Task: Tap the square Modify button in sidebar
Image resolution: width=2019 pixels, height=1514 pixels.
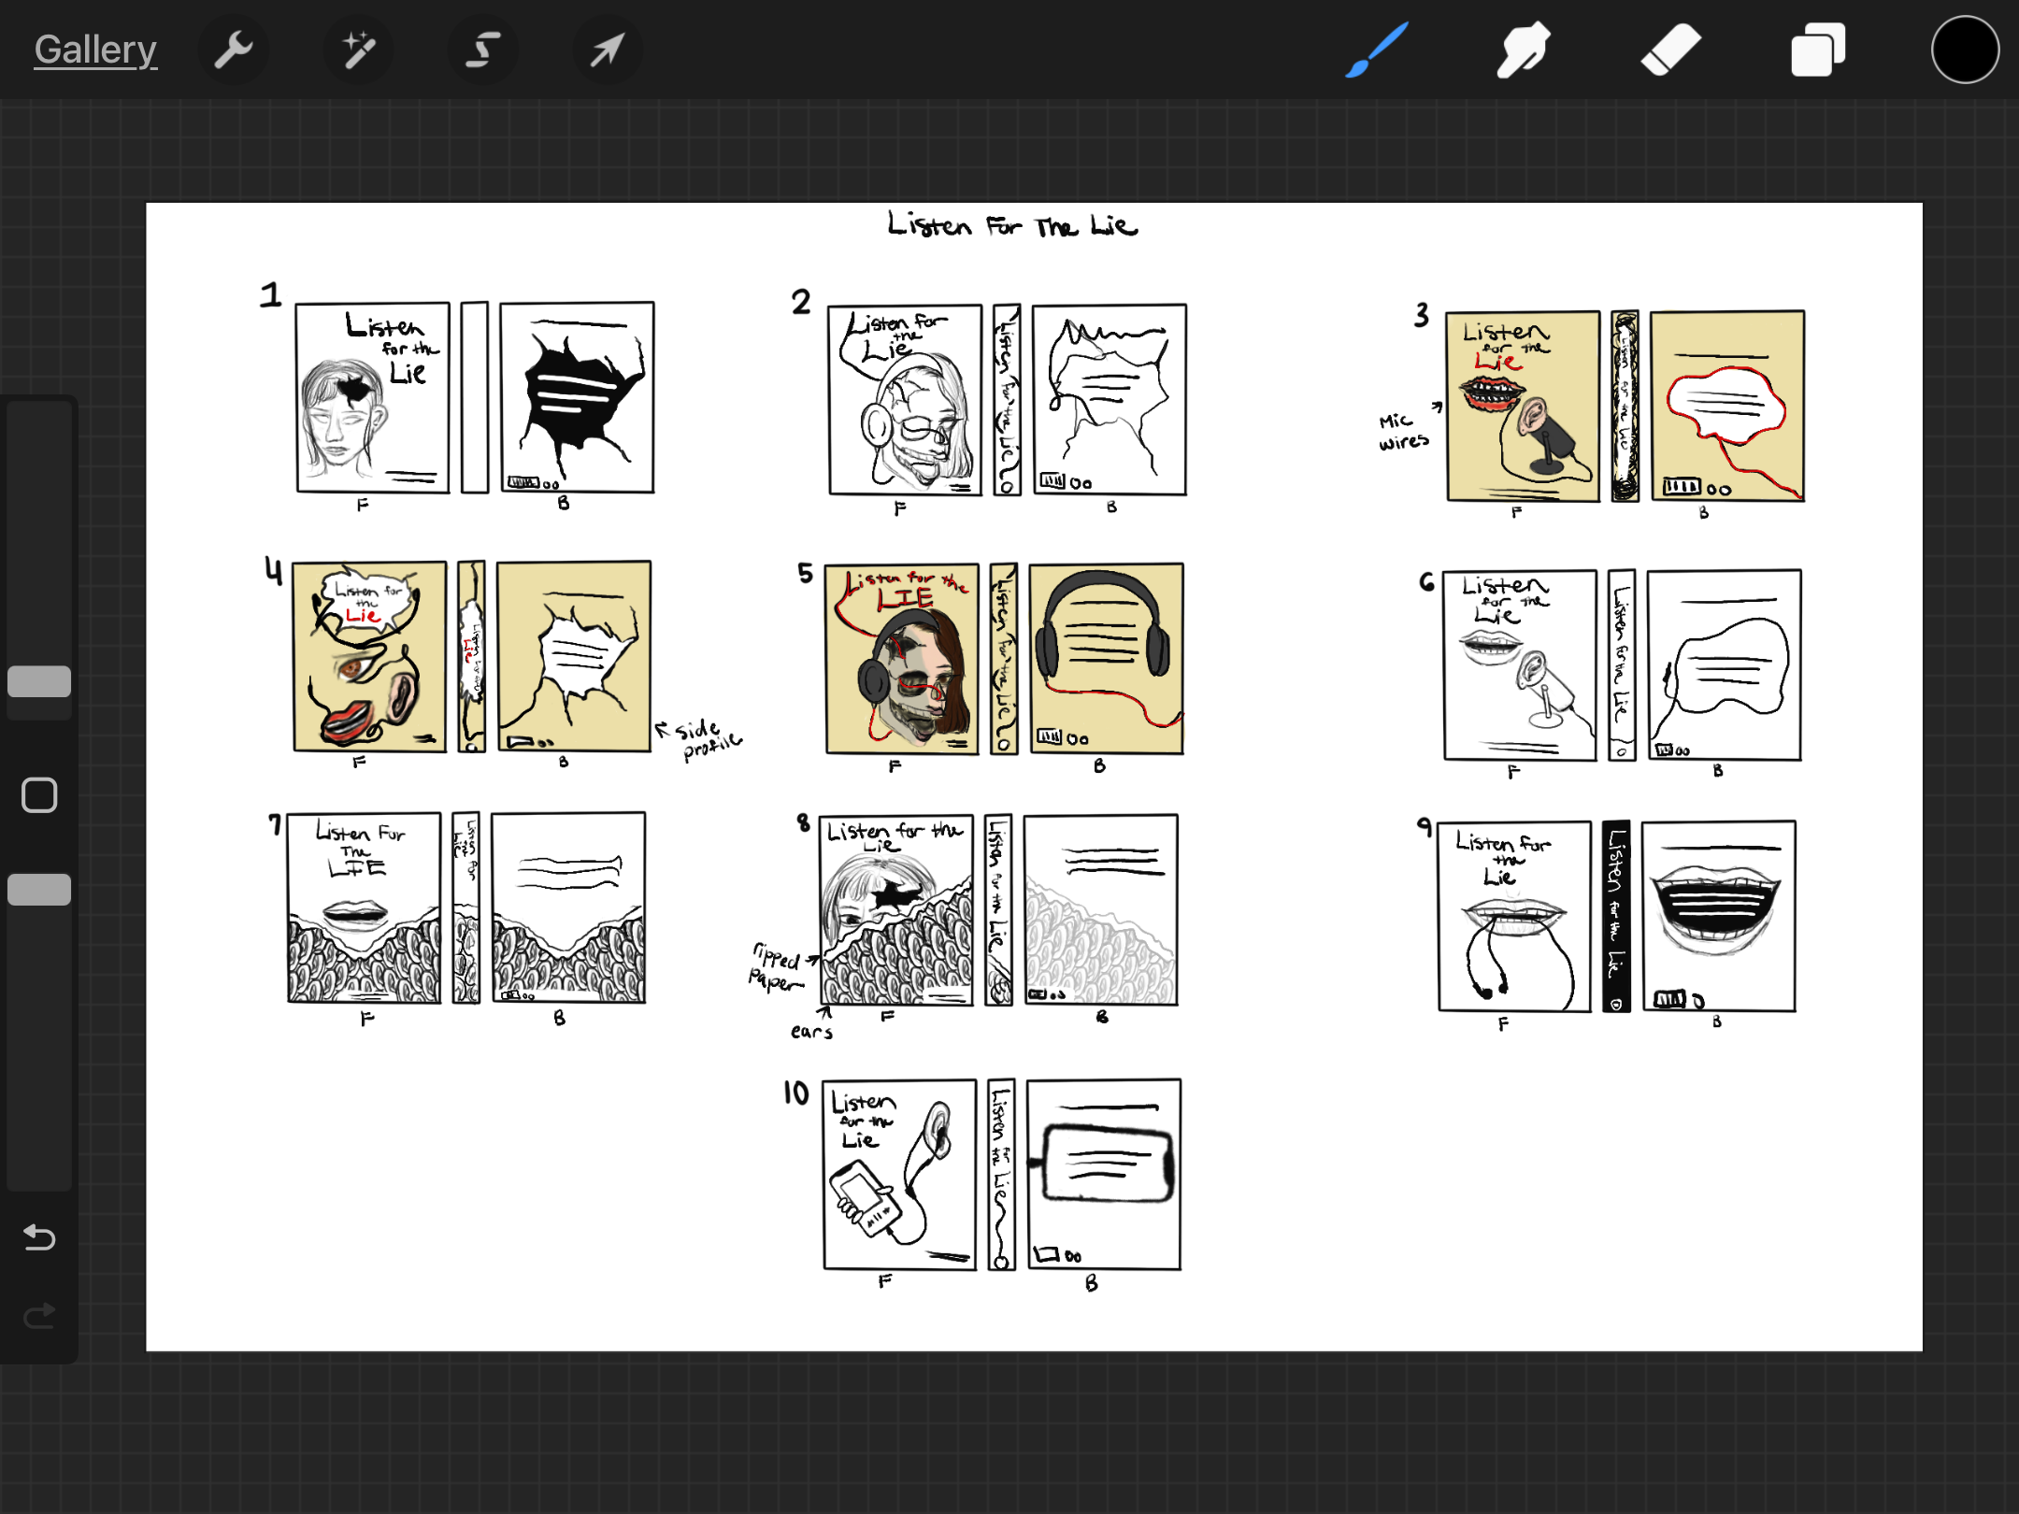Action: point(39,795)
